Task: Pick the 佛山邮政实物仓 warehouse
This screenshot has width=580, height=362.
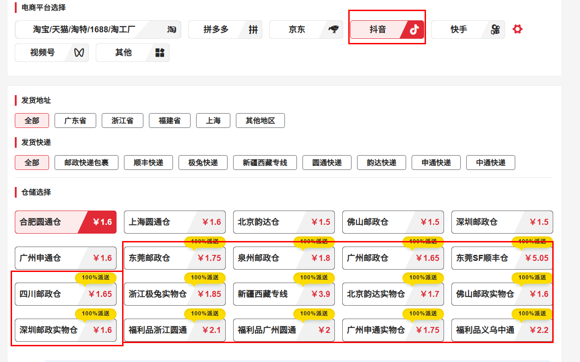Action: click(502, 294)
